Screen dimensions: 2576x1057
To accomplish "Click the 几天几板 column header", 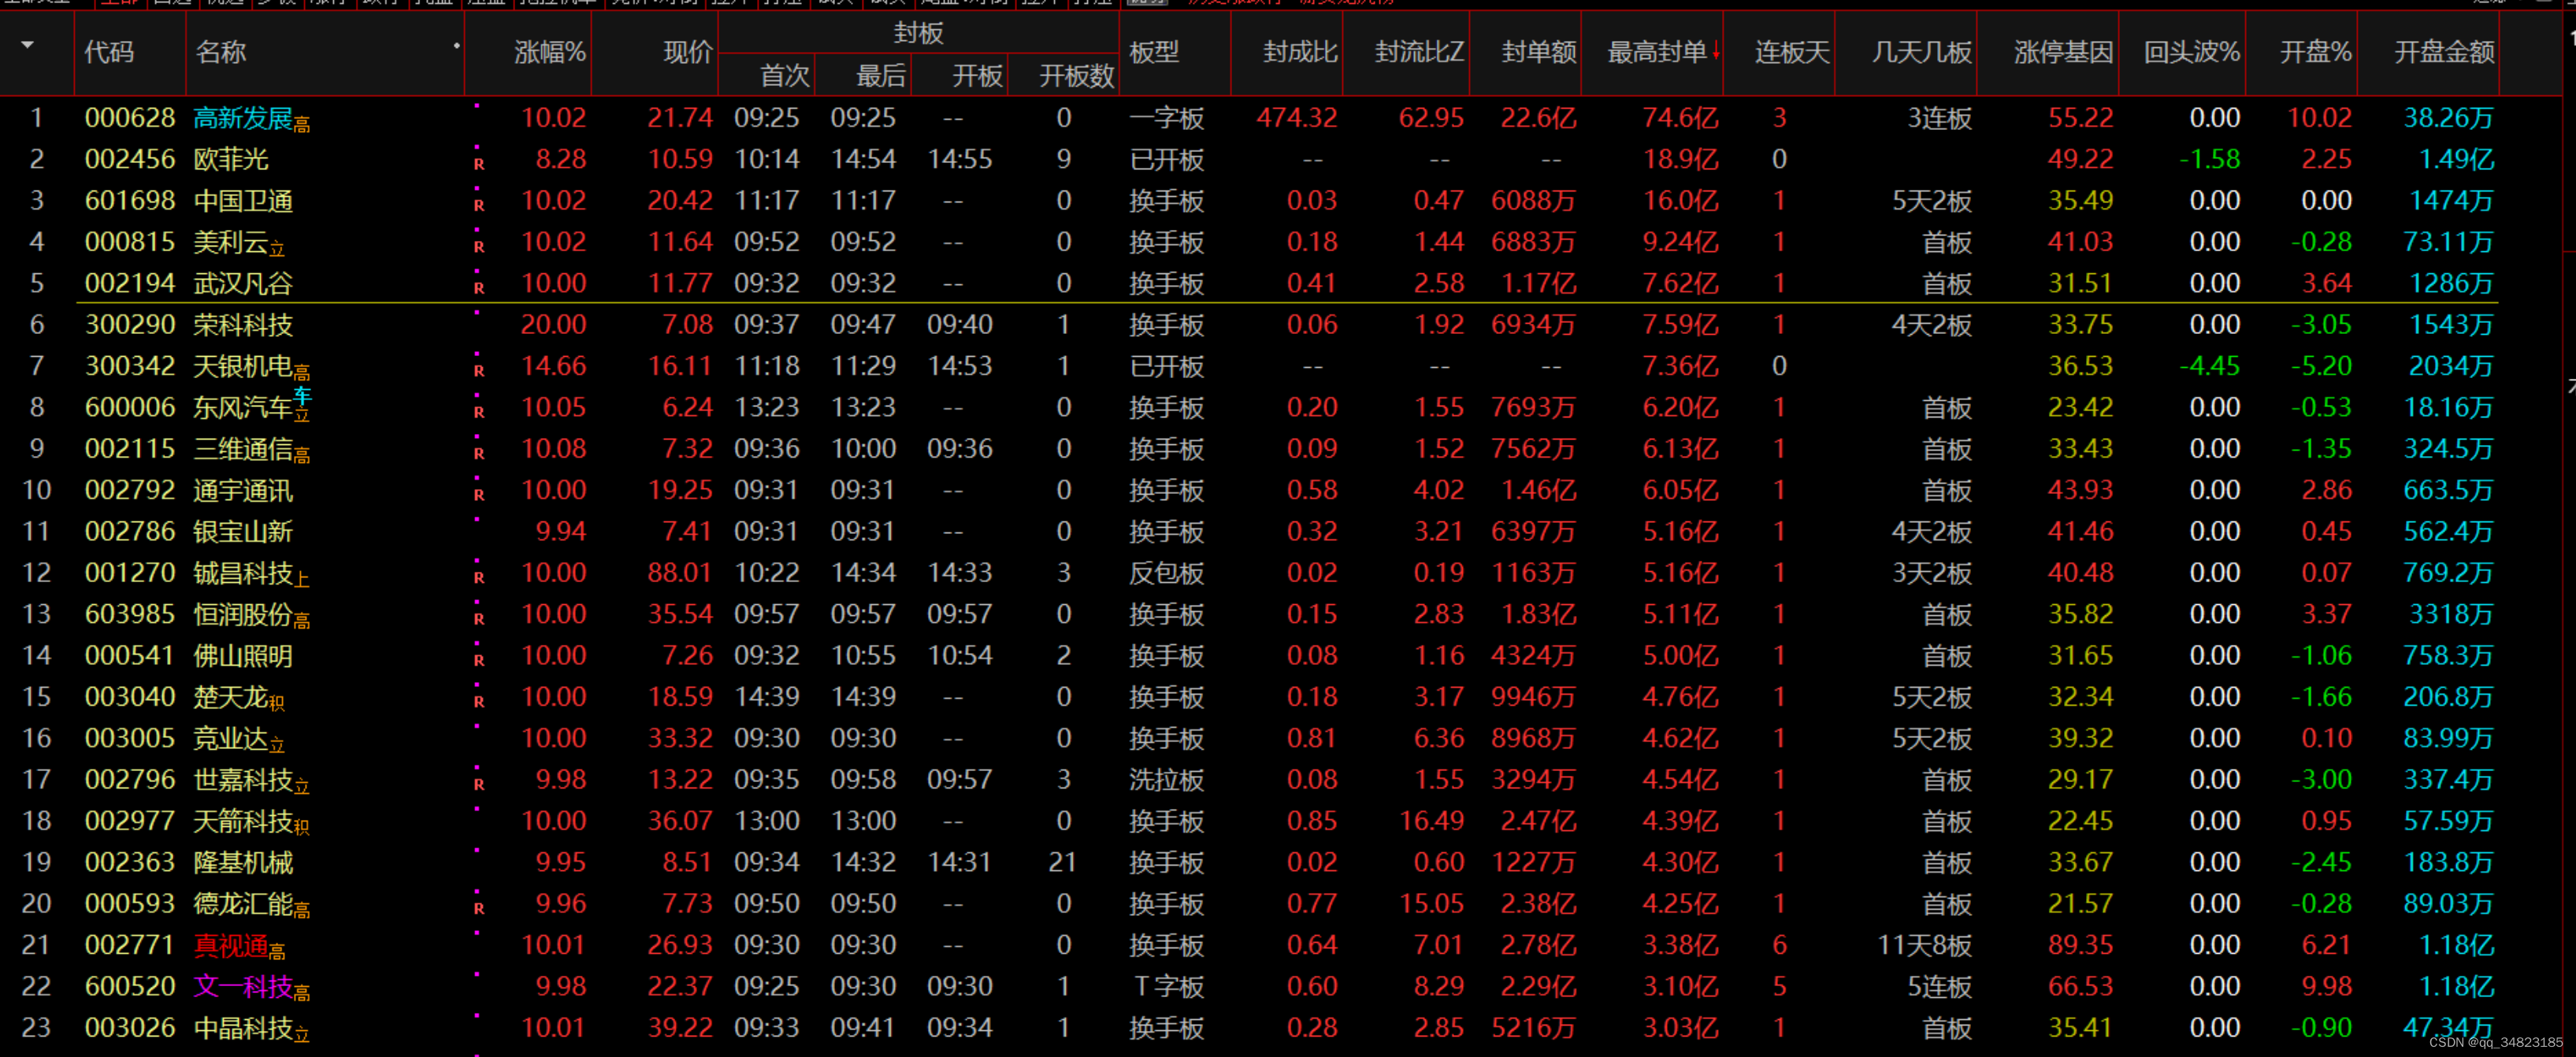I will point(1921,52).
